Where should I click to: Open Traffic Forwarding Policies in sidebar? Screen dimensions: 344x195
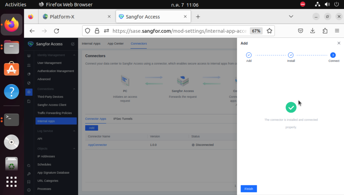(x=54, y=113)
